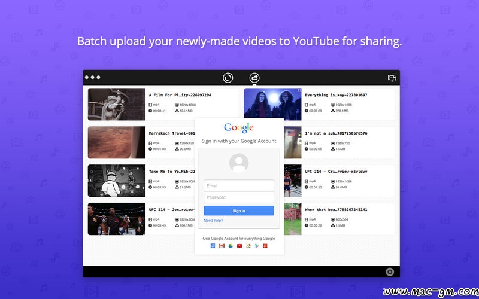The width and height of the screenshot is (479, 299).
Task: Click the download icon beside 278.1MB
Action: (x=333, y=111)
